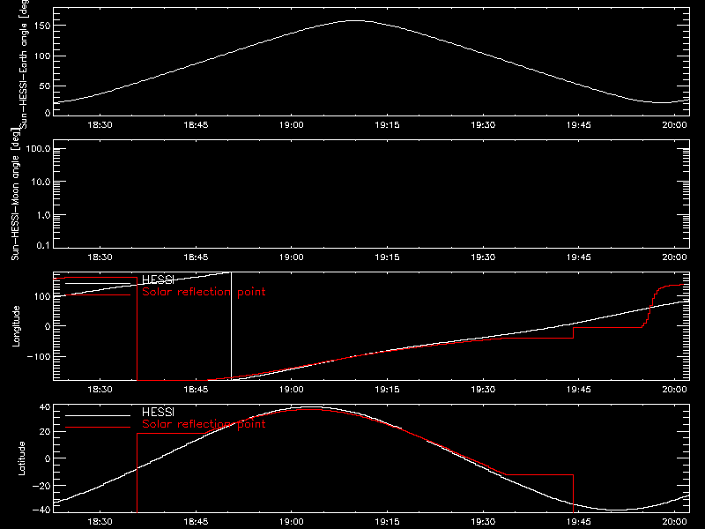
Task: Click 19:15 on the Latitude time axis
Action: (387, 522)
